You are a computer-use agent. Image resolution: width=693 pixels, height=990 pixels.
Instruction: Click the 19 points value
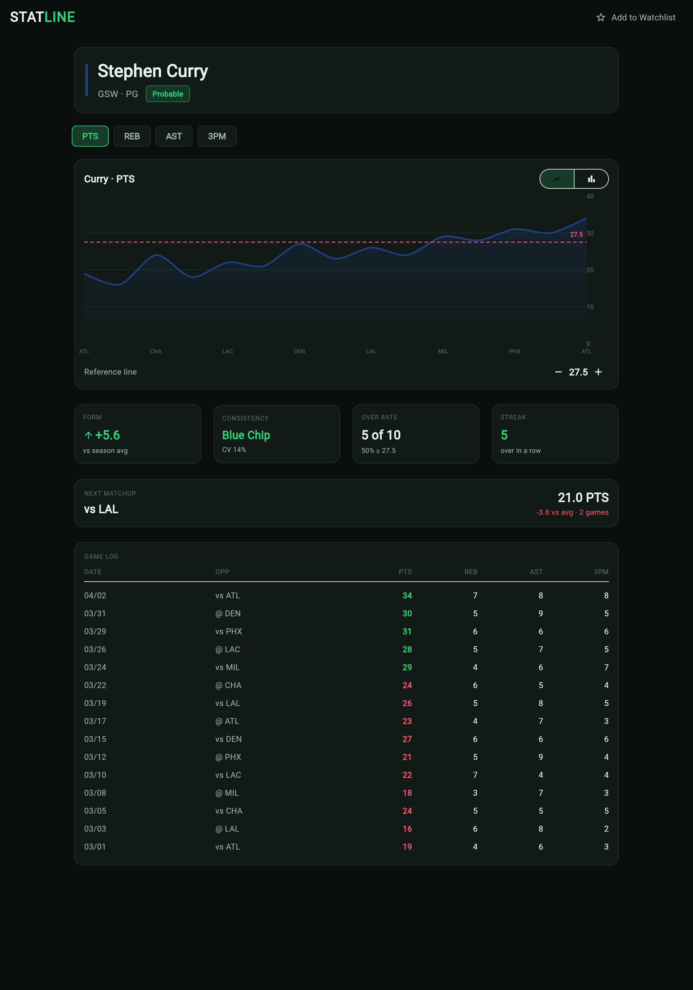click(x=407, y=847)
